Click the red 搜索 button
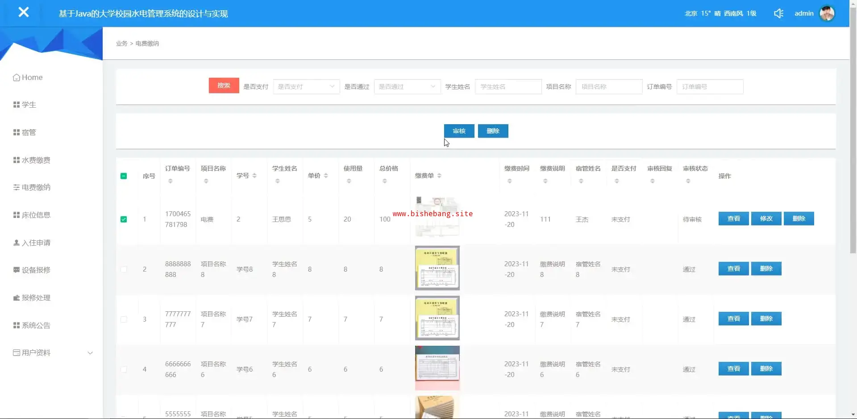The image size is (857, 419). 224,86
